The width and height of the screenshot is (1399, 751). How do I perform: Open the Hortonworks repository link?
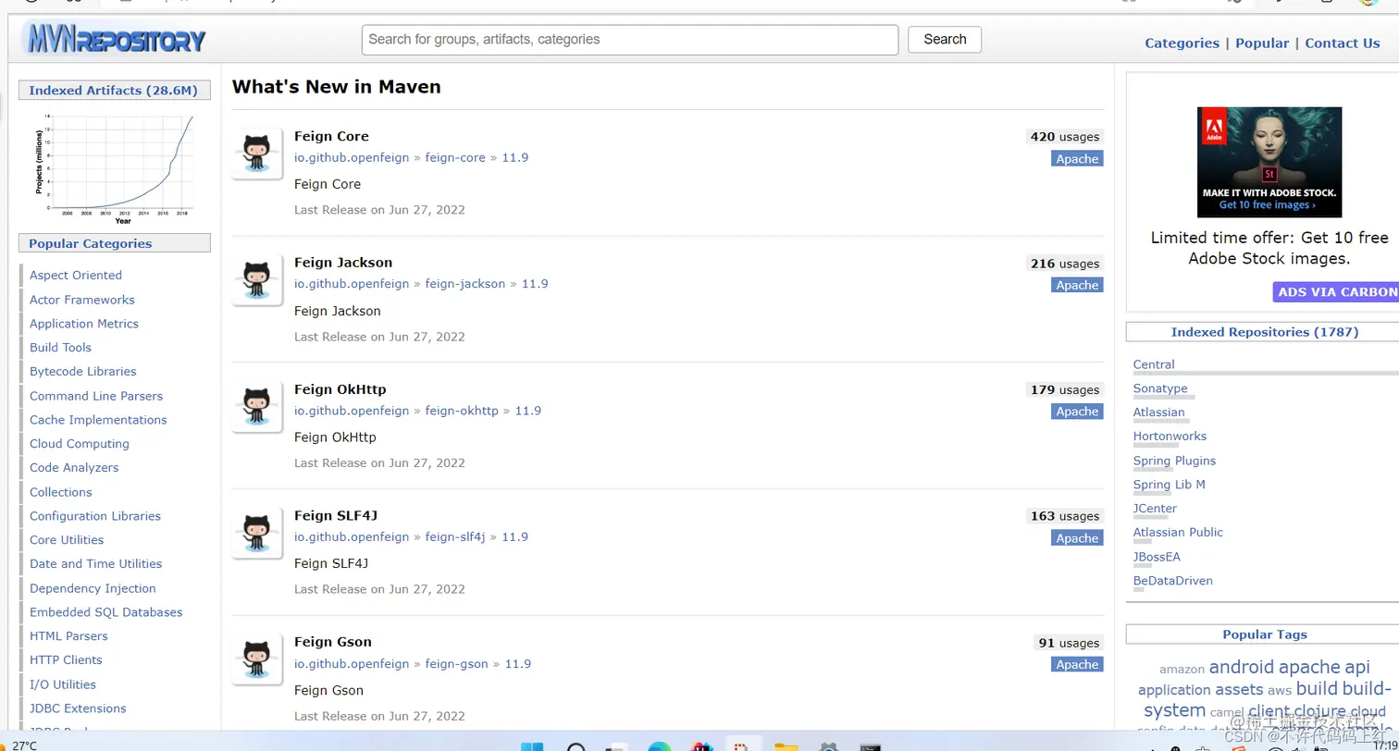(x=1170, y=437)
